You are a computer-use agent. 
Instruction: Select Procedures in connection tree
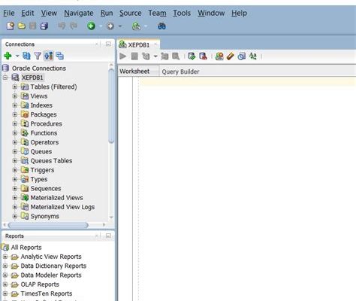click(x=47, y=123)
